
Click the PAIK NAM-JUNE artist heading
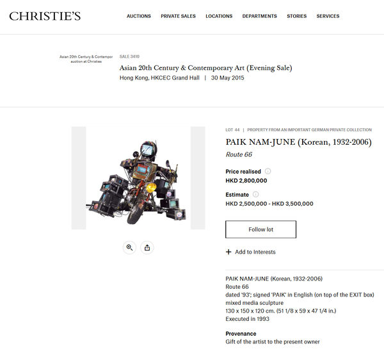click(298, 142)
